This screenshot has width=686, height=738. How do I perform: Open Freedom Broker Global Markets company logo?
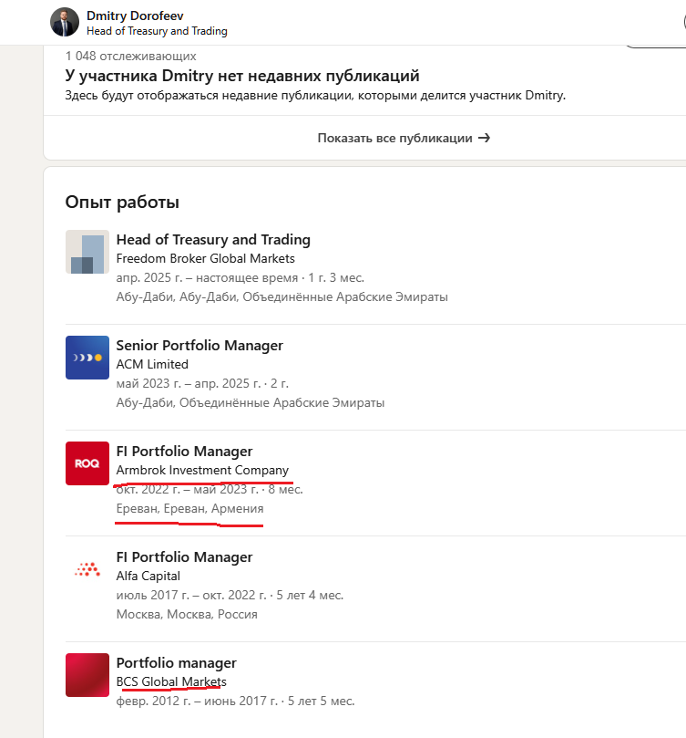87,252
